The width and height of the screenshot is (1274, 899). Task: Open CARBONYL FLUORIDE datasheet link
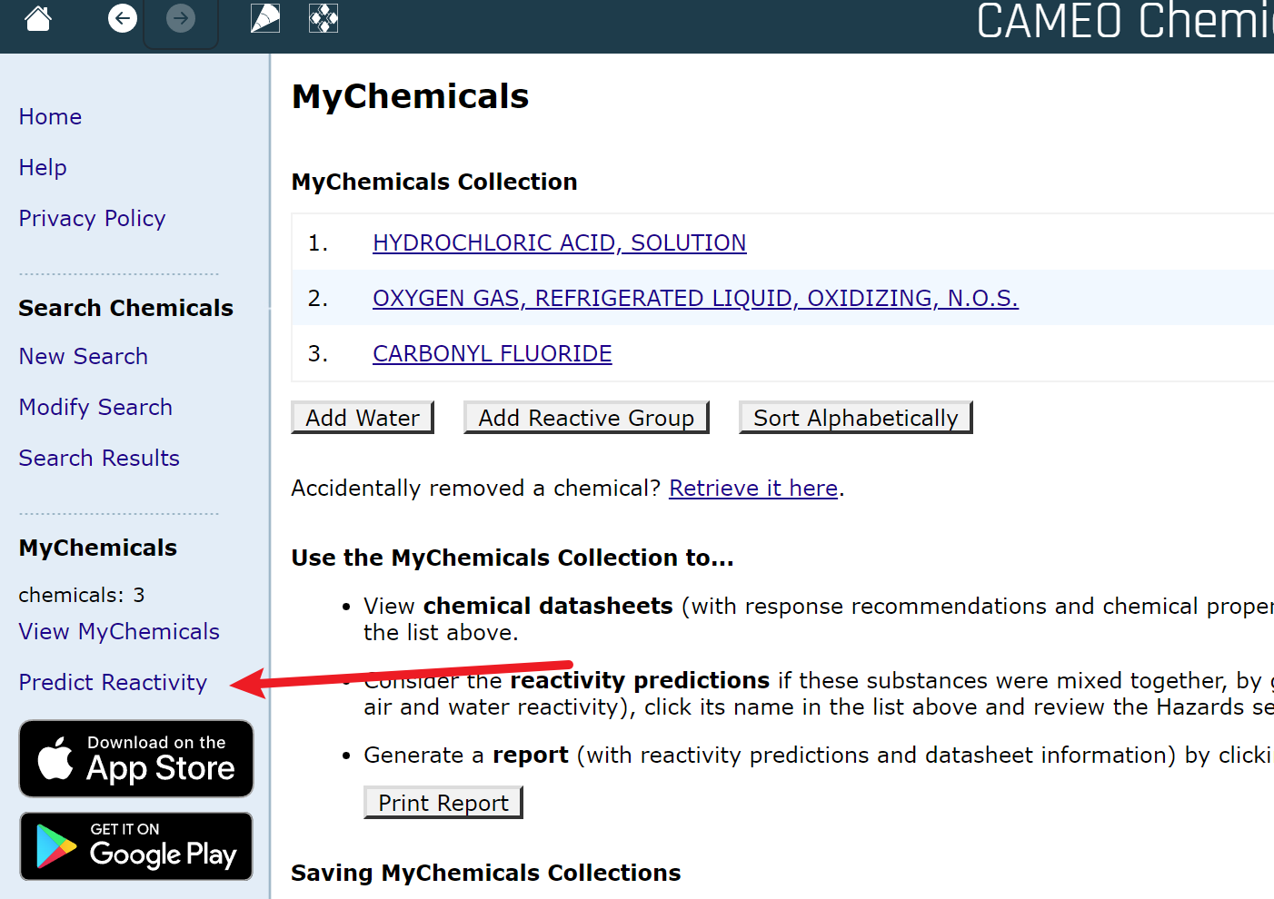(x=493, y=354)
